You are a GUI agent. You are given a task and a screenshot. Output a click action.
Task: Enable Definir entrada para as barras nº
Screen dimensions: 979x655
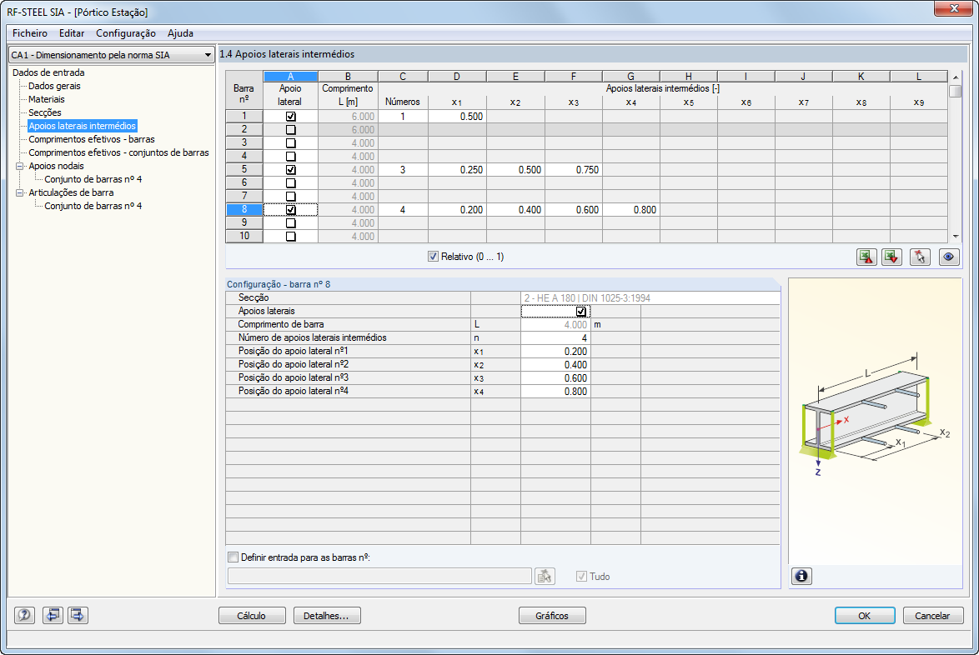pos(233,557)
